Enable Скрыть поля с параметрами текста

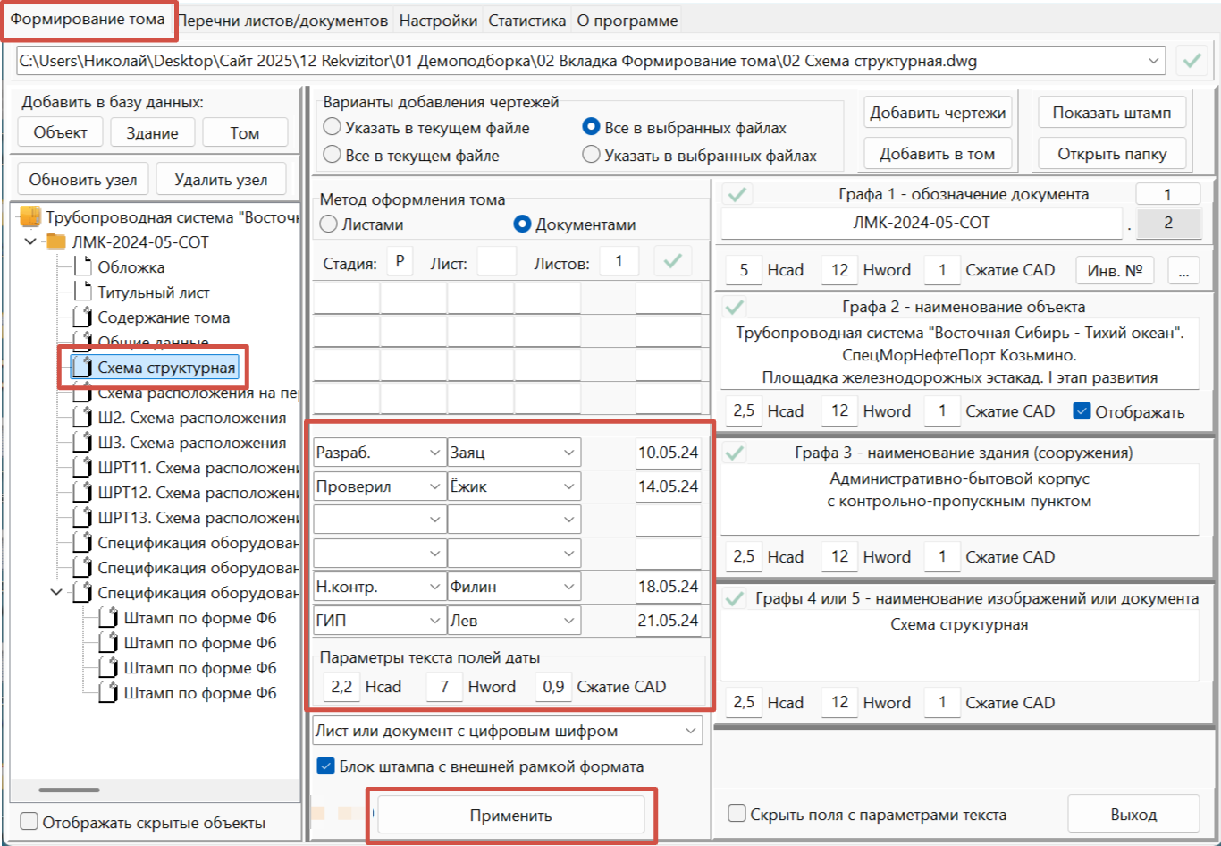click(737, 814)
